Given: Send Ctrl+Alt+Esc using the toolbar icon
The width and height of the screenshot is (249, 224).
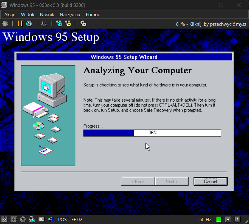Looking at the screenshot, I should pos(68,24).
